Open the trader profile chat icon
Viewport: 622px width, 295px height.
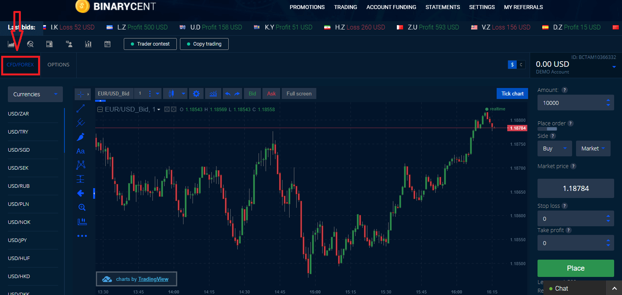[x=69, y=44]
